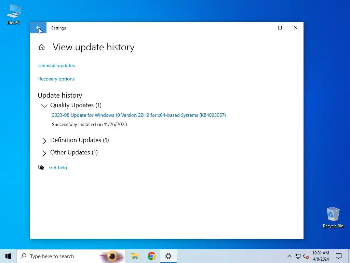Open the notification Action Center
Image resolution: width=350 pixels, height=263 pixels.
coord(339,256)
